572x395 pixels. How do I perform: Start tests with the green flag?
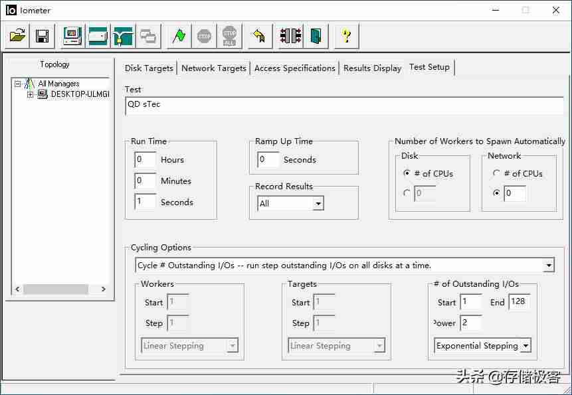[x=179, y=36]
